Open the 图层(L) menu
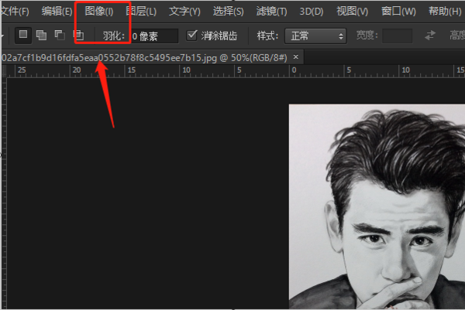 tap(141, 12)
